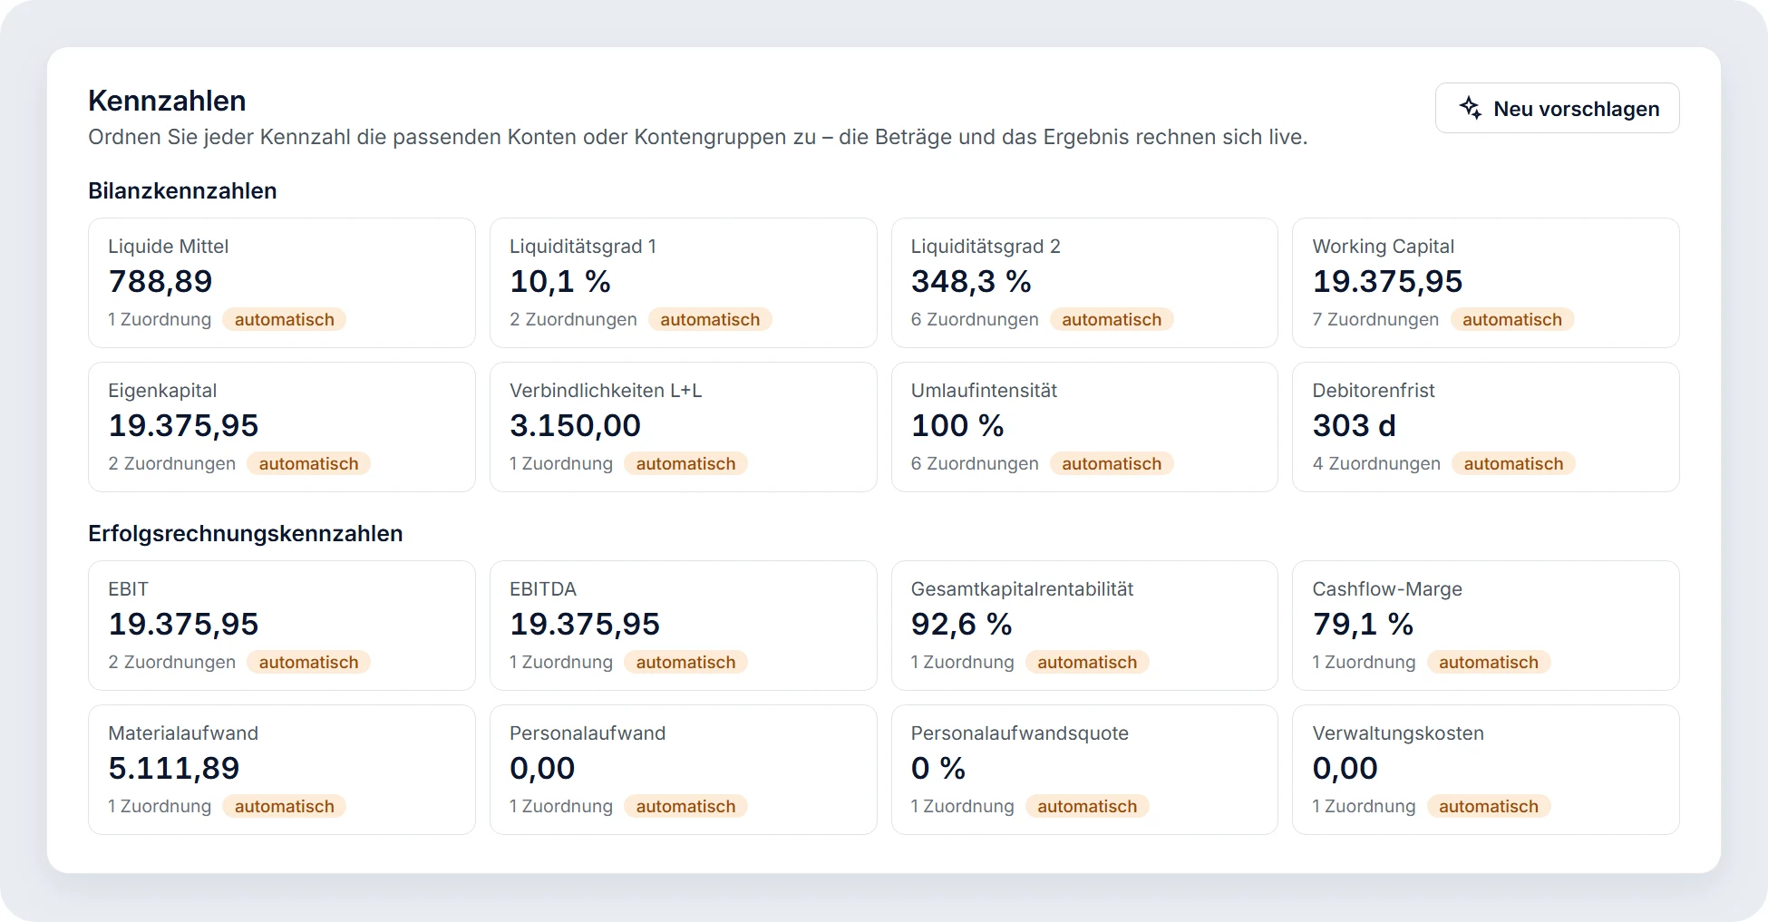1768x922 pixels.
Task: Click the automatisch badge under Debitorenfrist
Action: (1513, 463)
